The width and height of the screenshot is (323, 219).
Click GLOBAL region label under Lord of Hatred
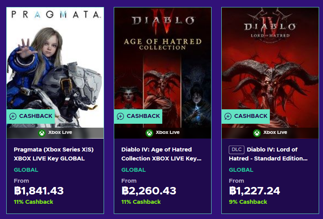(x=241, y=170)
